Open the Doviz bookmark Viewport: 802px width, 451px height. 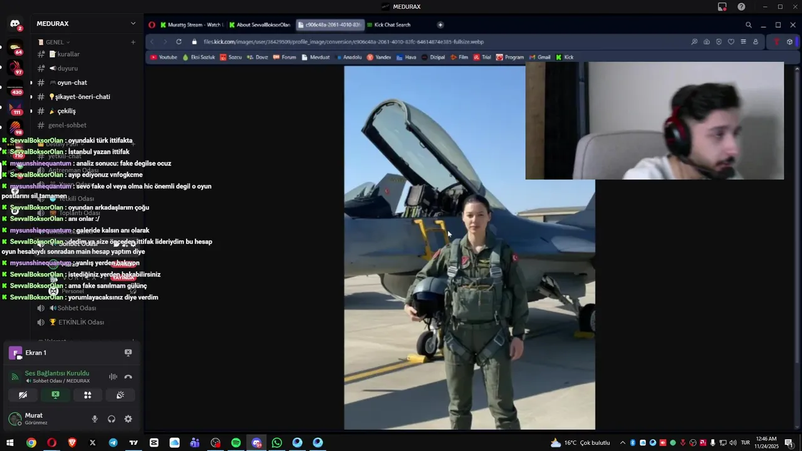[x=258, y=57]
